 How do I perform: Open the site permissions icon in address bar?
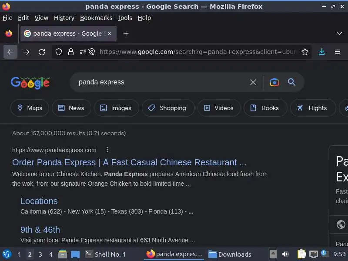click(x=83, y=52)
